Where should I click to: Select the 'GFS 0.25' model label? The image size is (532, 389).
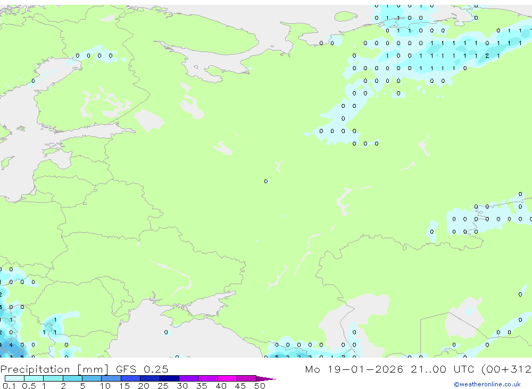[x=142, y=369]
